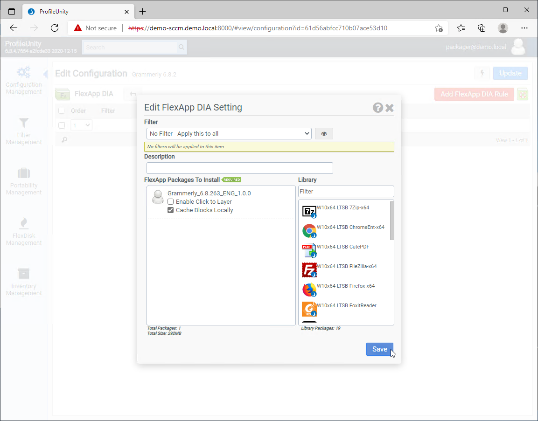
Task: Click the search magnifier below the rules table
Action: 64,139
